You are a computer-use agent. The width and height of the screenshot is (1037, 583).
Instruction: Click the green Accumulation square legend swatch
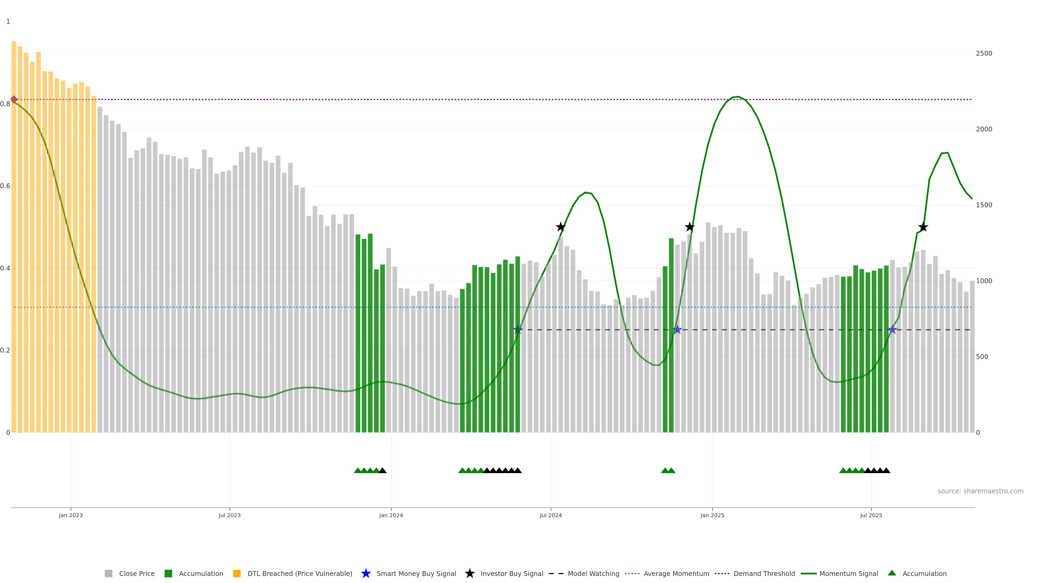click(168, 574)
